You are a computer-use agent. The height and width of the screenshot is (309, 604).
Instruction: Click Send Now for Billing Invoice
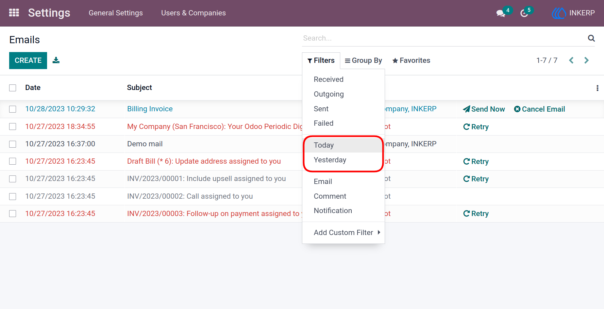click(484, 109)
